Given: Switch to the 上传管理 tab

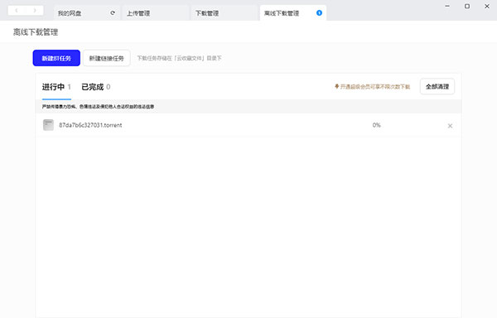Looking at the screenshot, I should pos(156,13).
